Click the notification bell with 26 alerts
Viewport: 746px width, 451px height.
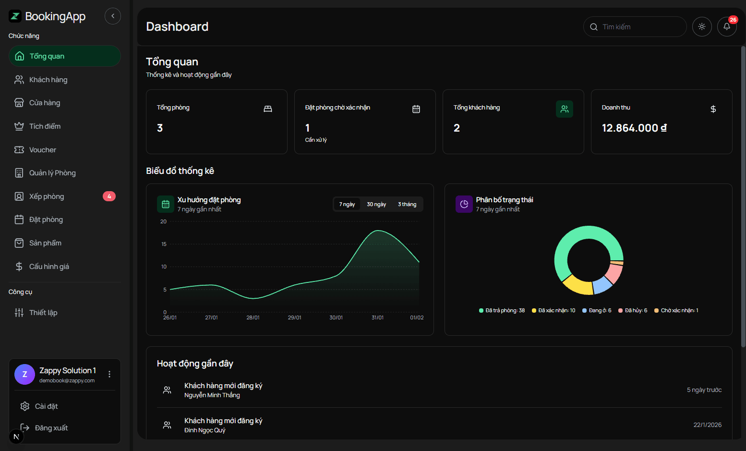click(x=726, y=26)
